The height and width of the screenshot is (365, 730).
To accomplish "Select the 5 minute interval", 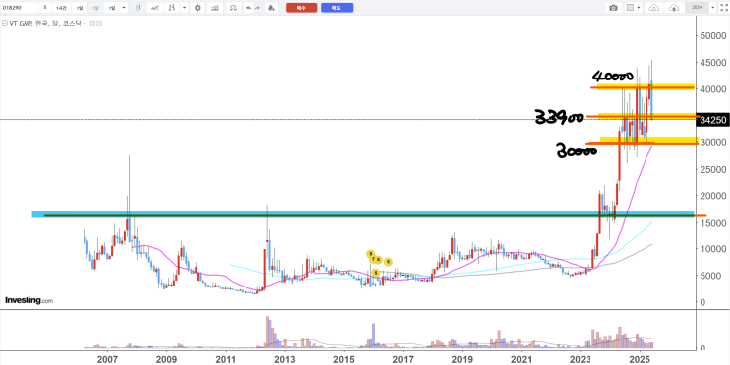I will 45,8.
